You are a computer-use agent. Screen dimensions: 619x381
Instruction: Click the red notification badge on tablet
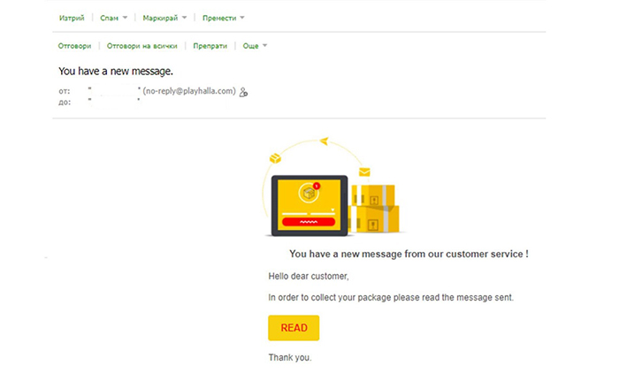point(317,186)
